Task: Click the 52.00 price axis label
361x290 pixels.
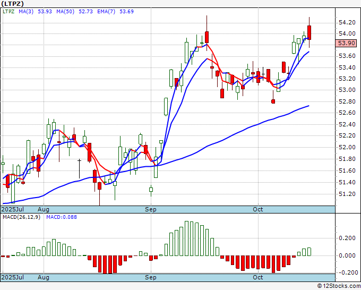Action: (347, 147)
